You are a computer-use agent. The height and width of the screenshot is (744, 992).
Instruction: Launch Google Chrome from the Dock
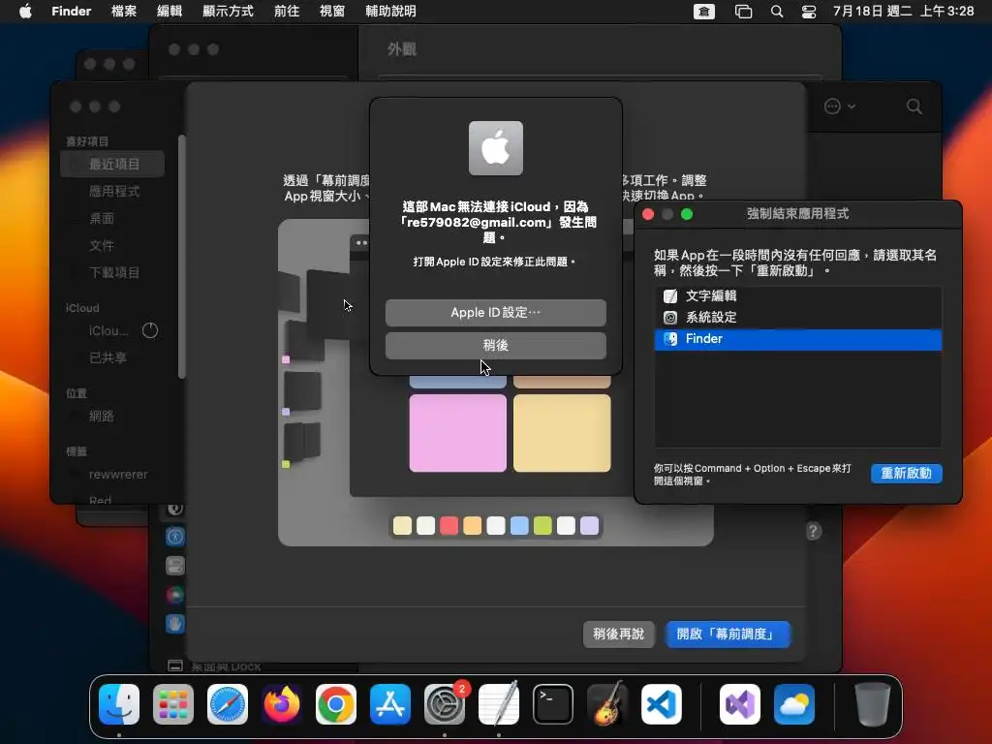coord(336,704)
